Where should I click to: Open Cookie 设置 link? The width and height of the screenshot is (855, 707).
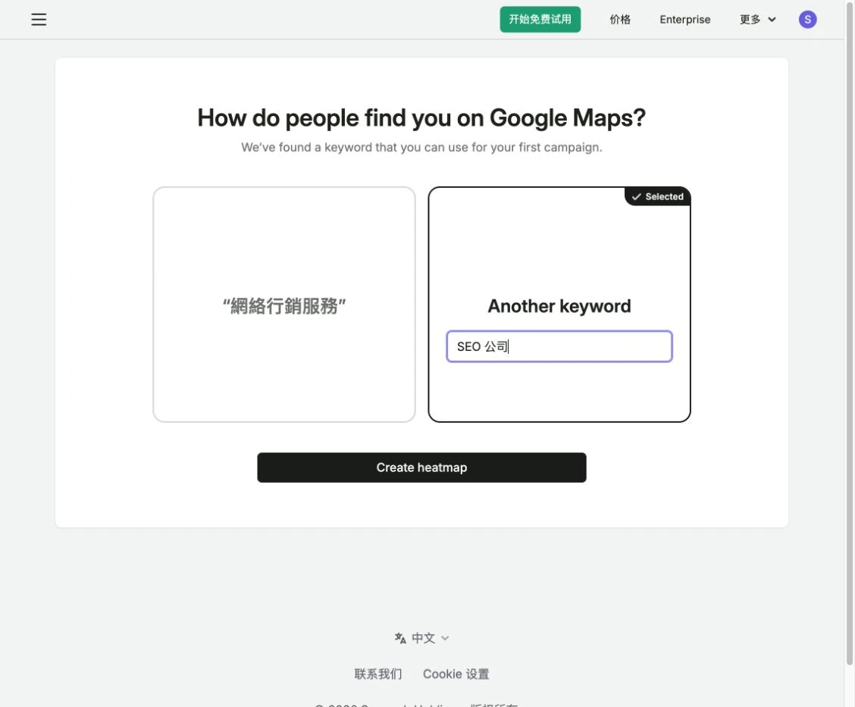[x=456, y=674]
